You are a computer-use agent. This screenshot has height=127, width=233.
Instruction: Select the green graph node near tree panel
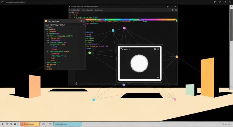pyautogui.click(x=90, y=53)
